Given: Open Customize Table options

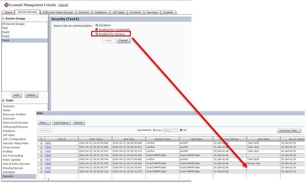Looking at the screenshot, I should (289, 131).
